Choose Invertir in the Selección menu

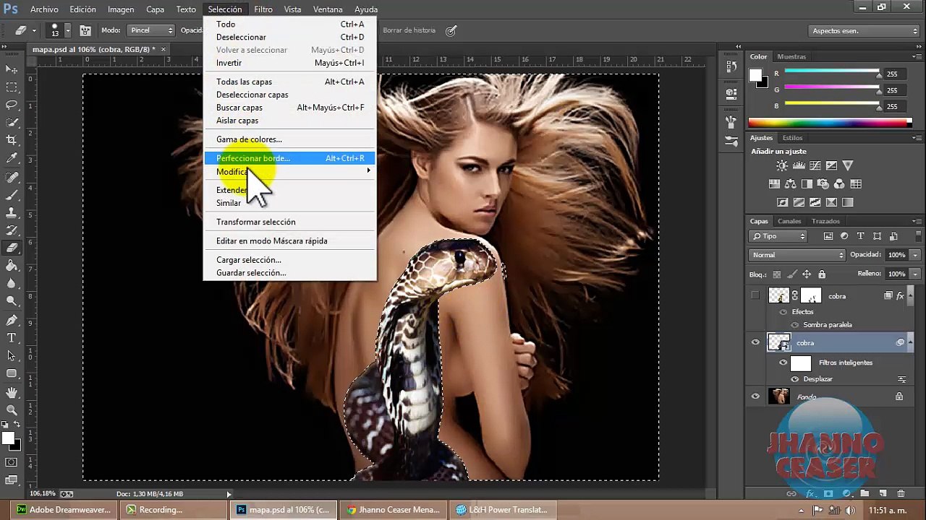click(289, 63)
